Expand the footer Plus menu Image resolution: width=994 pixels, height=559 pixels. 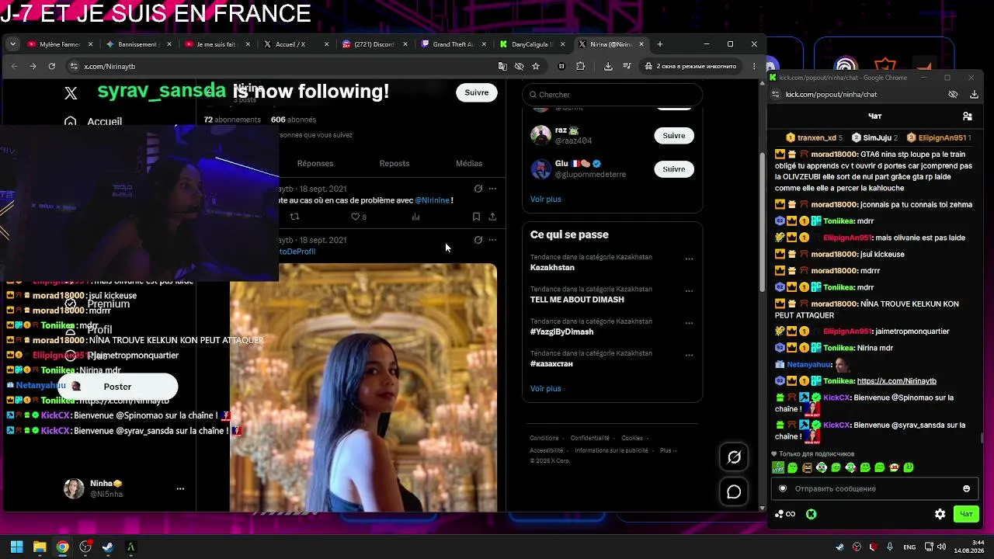pos(669,450)
